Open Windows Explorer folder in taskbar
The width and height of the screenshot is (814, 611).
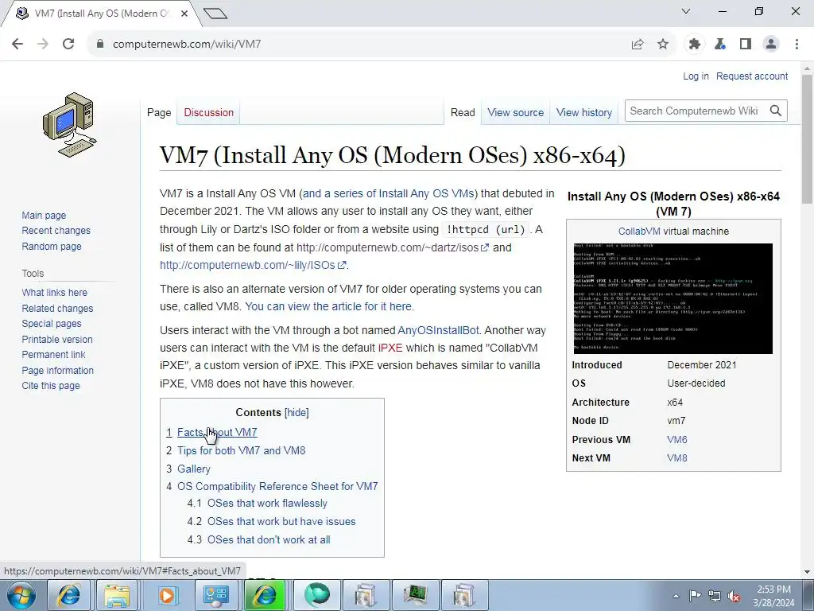[117, 595]
